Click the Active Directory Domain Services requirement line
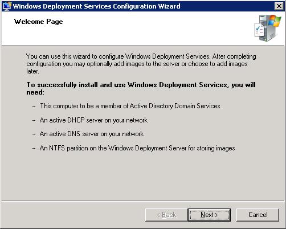This screenshot has height=229, width=286. pos(130,106)
